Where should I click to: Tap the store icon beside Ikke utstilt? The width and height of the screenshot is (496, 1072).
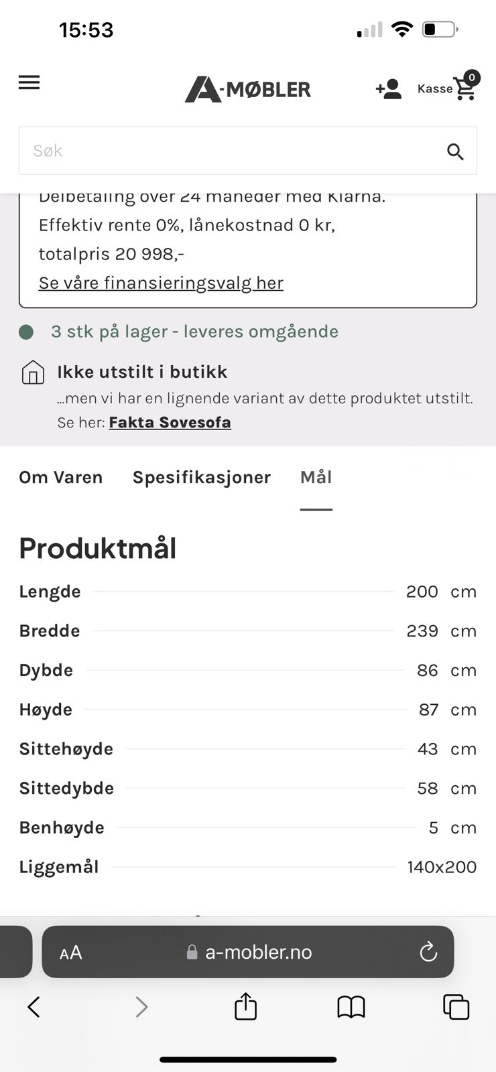pos(33,373)
